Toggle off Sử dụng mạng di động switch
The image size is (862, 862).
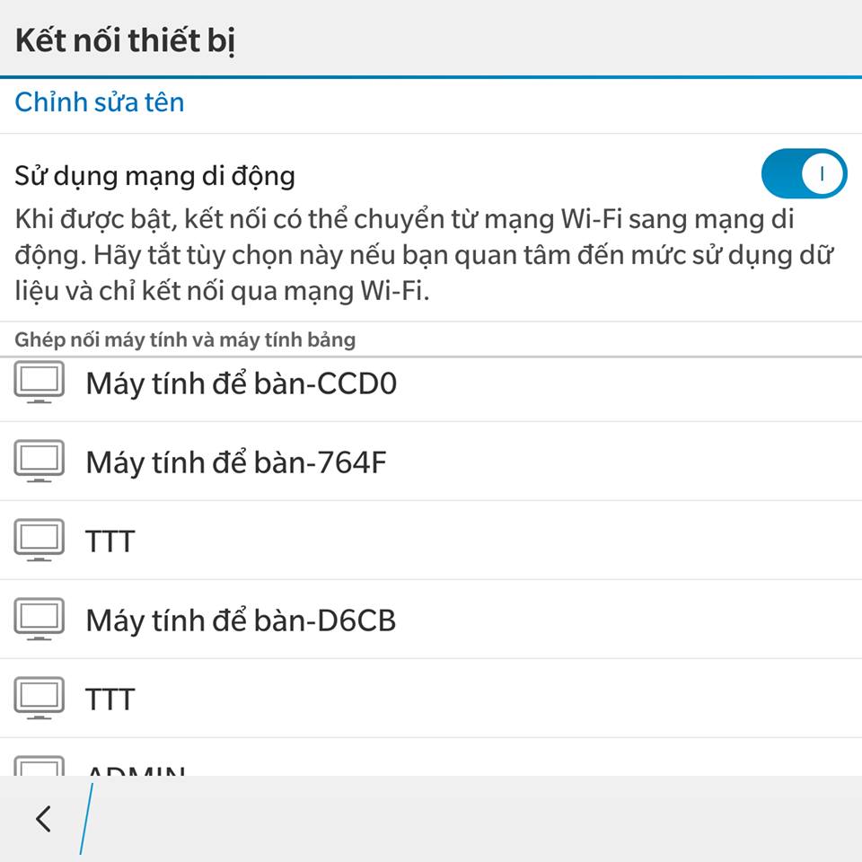point(804,173)
